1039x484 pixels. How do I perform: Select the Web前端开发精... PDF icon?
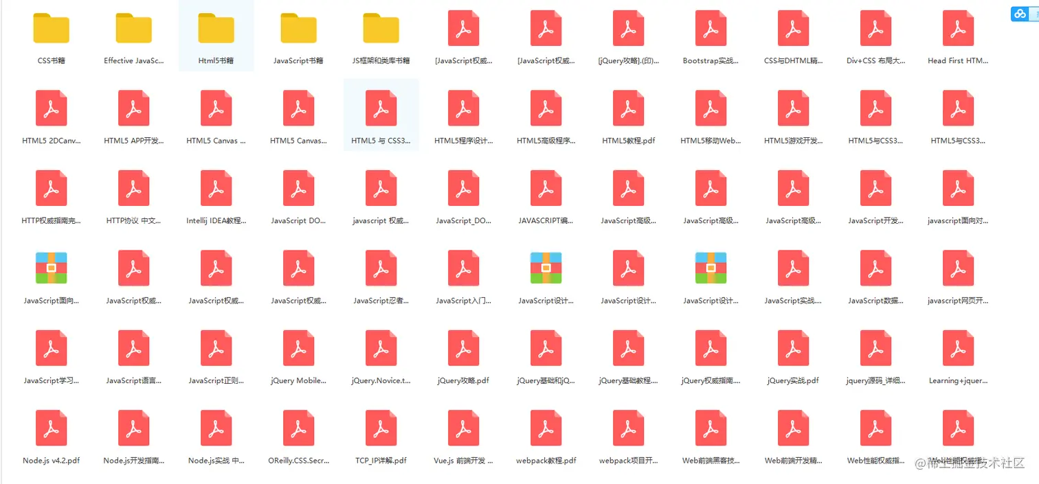pos(794,428)
